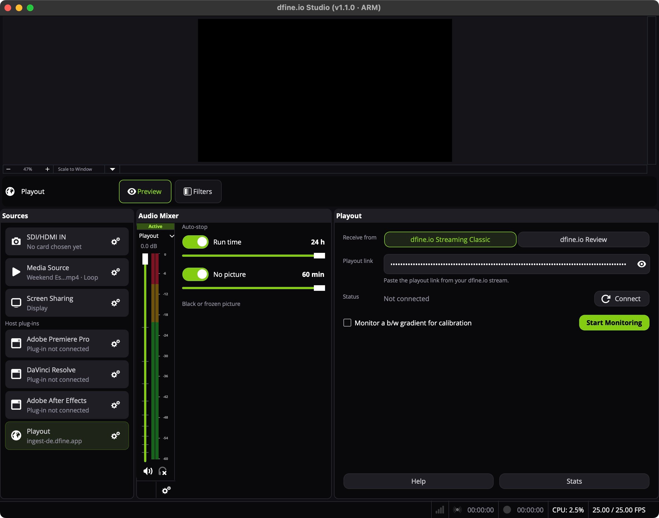Open the Help button
659x518 pixels.
point(418,481)
